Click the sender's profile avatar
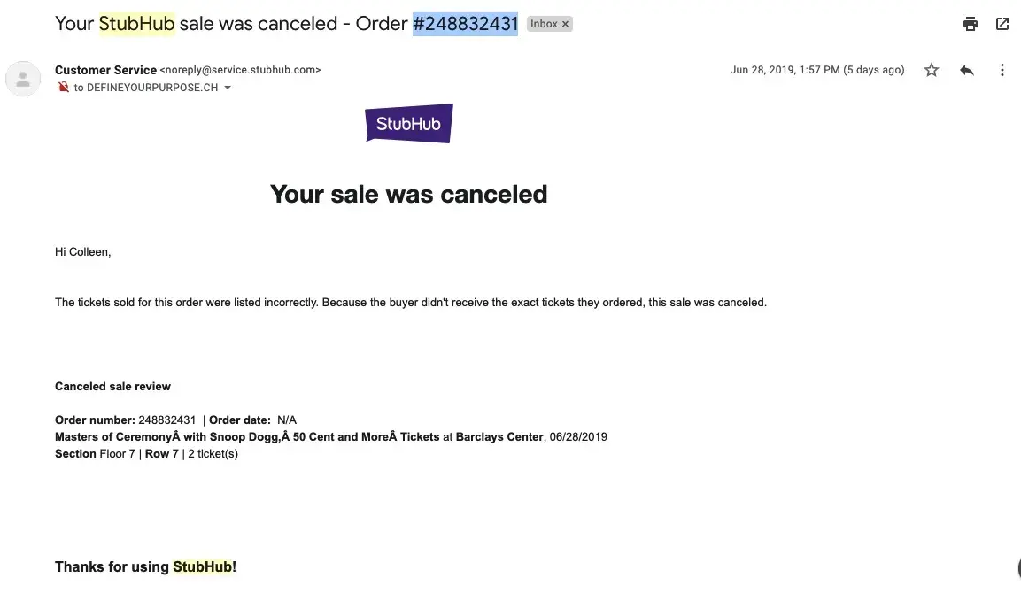 tap(23, 79)
